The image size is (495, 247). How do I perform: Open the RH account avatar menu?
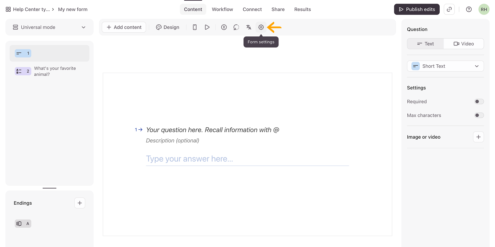[x=484, y=9]
